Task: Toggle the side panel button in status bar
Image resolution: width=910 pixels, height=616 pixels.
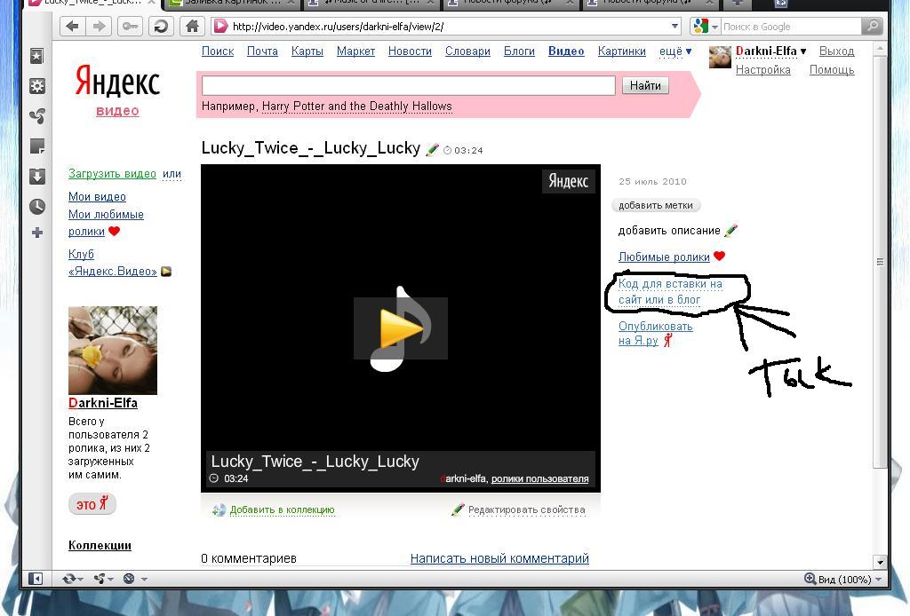Action: coord(36,579)
